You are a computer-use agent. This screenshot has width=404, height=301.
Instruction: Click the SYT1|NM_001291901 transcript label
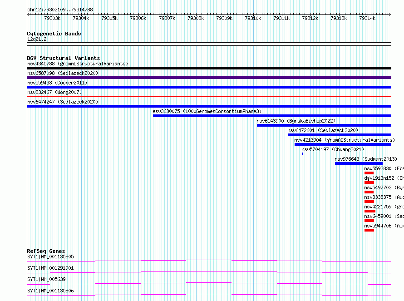[x=50, y=268]
